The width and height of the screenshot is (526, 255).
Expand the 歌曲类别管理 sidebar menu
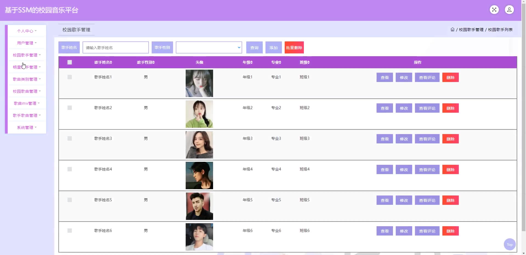(x=27, y=79)
